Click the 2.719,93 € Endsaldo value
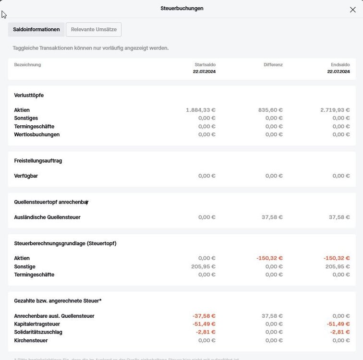363x360 pixels. click(335, 110)
